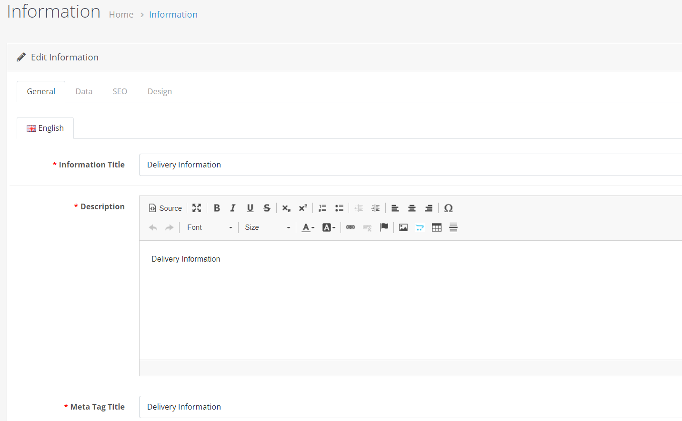The height and width of the screenshot is (421, 682).
Task: Center align the text
Action: (x=412, y=208)
